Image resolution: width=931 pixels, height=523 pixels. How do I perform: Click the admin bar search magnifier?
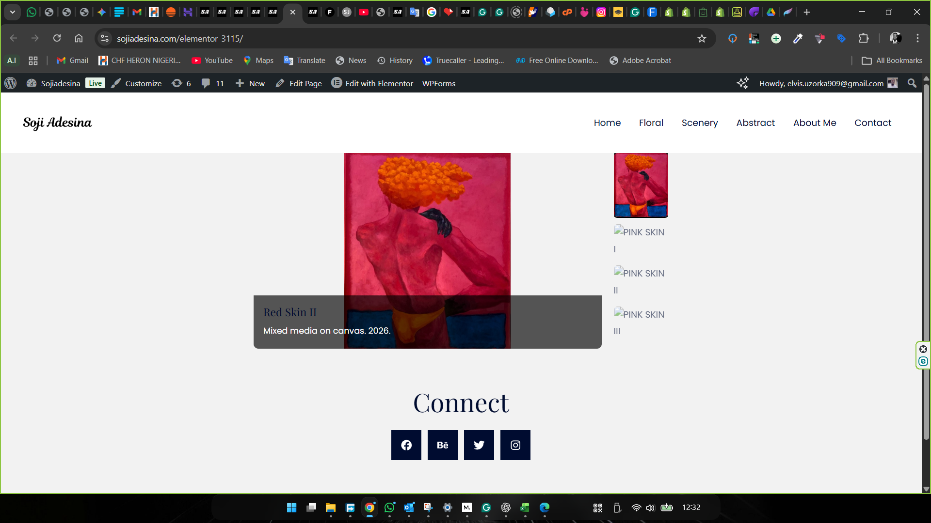(x=912, y=83)
